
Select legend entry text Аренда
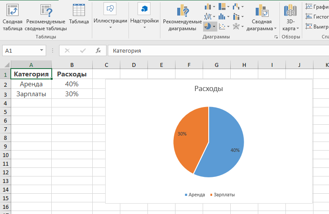tap(197, 195)
